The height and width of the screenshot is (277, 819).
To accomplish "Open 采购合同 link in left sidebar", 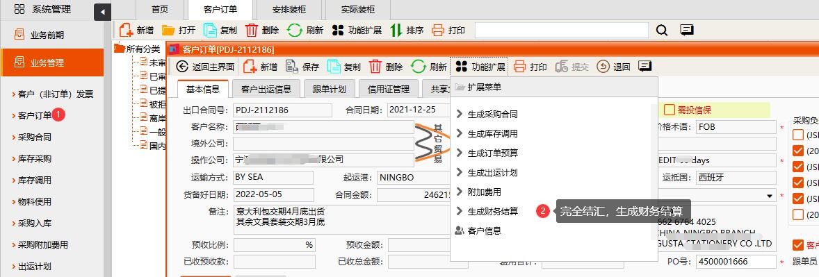I will (35, 137).
